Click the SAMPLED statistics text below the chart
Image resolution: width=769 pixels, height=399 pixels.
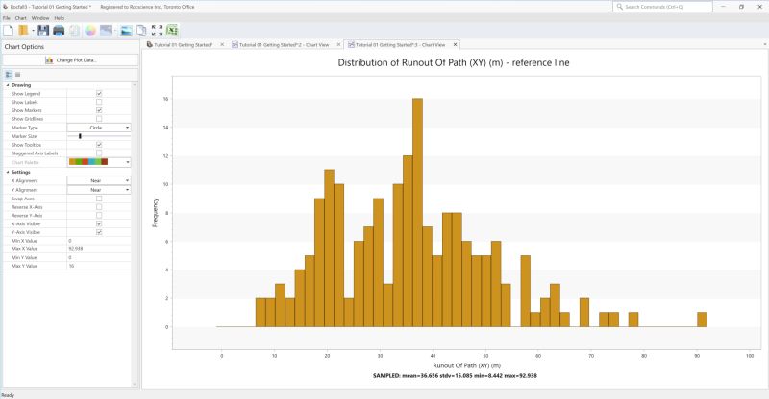tap(455, 375)
